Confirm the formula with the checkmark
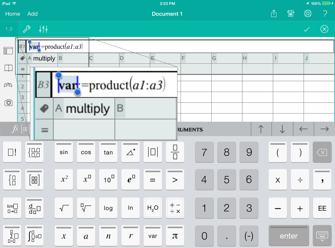 click(307, 29)
